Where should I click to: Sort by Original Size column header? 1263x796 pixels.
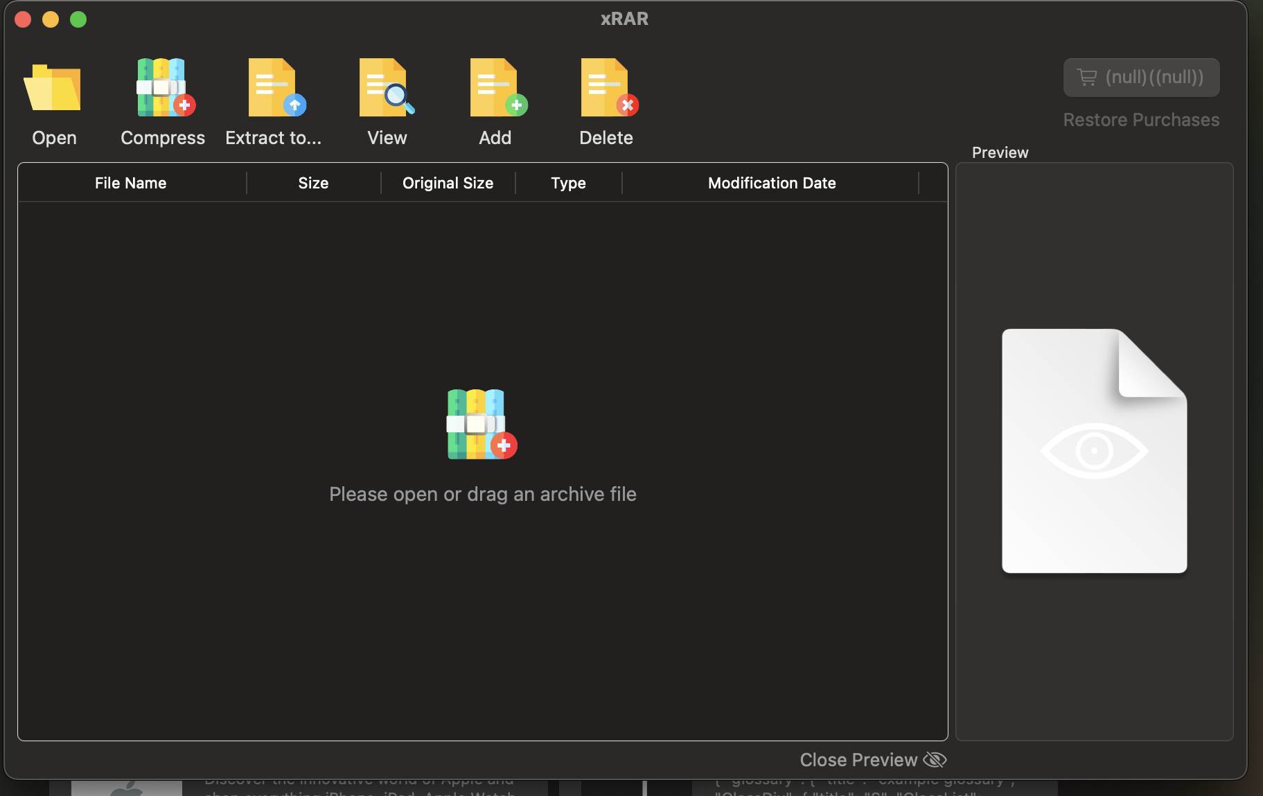(448, 183)
